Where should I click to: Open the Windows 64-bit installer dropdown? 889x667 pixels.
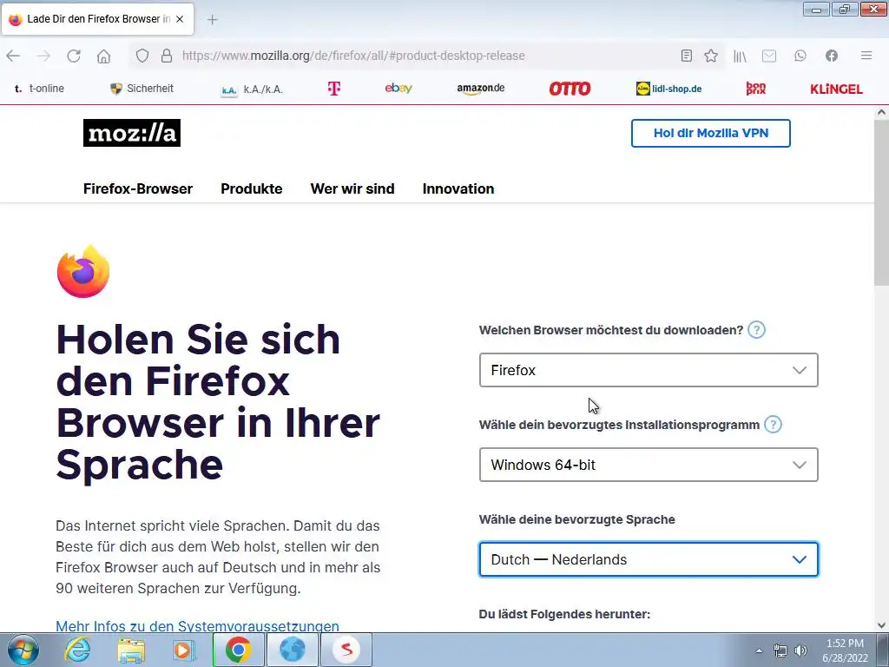point(649,465)
